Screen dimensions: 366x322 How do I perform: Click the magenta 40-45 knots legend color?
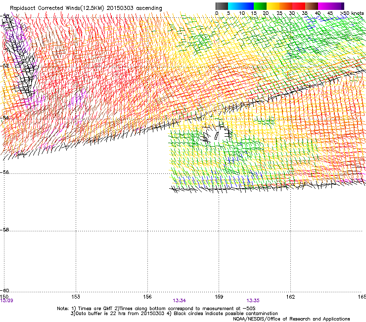(x=324, y=6)
